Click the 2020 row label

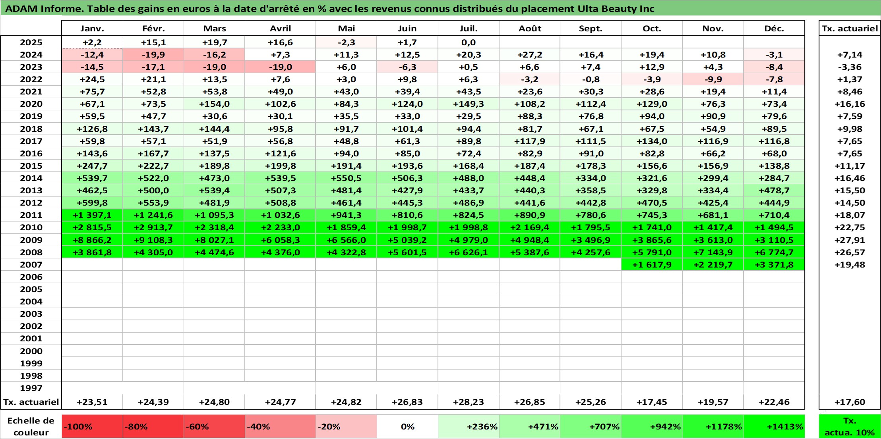click(x=31, y=104)
